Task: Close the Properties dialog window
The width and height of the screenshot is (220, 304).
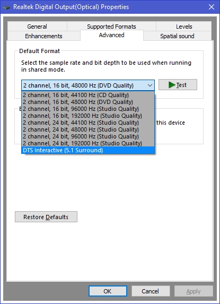Action: pos(212,7)
